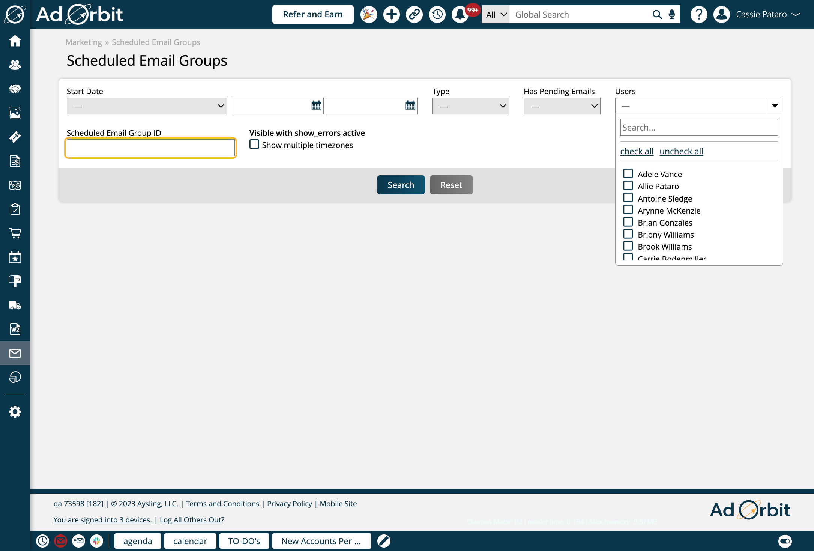The width and height of the screenshot is (814, 551).
Task: Open the agenda tab in bottom bar
Action: pyautogui.click(x=138, y=541)
